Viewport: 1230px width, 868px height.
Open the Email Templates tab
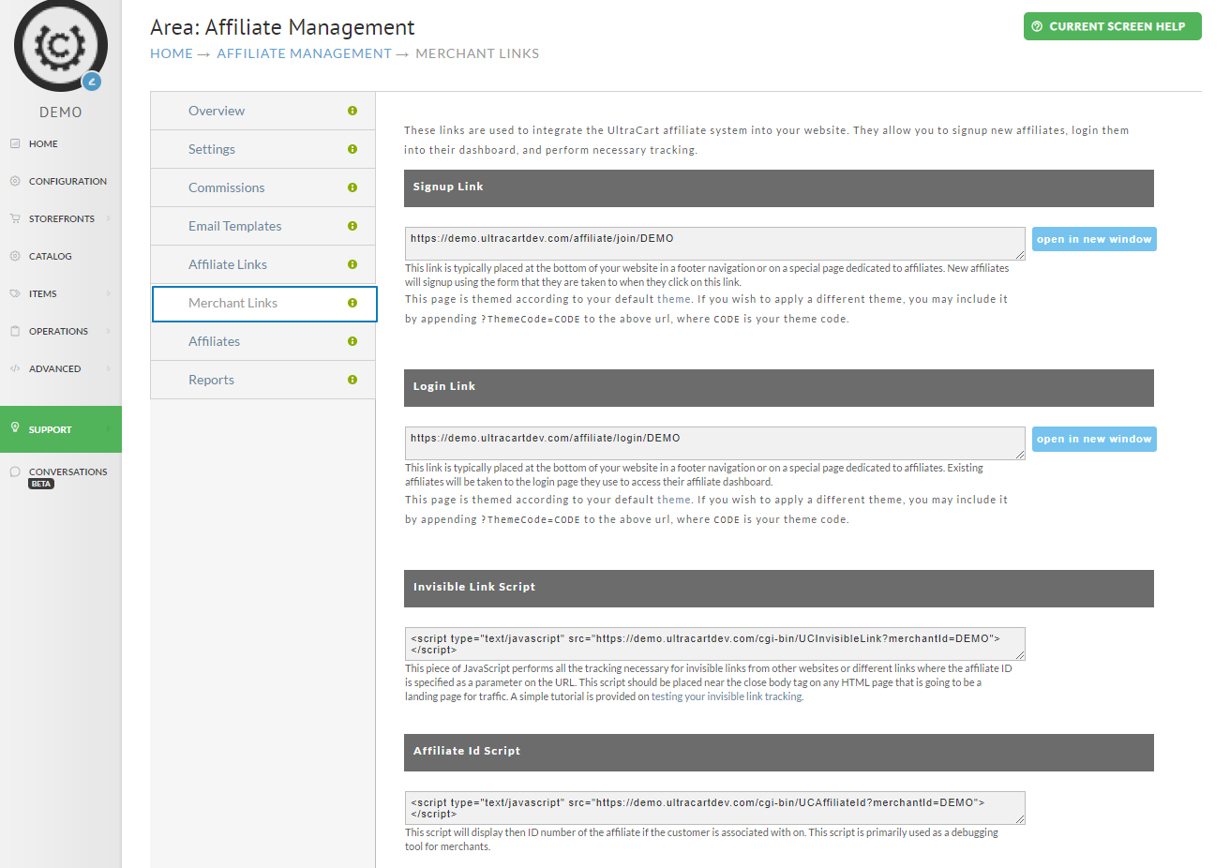point(262,226)
